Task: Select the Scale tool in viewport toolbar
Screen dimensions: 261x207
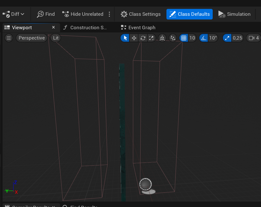Action: (x=151, y=38)
